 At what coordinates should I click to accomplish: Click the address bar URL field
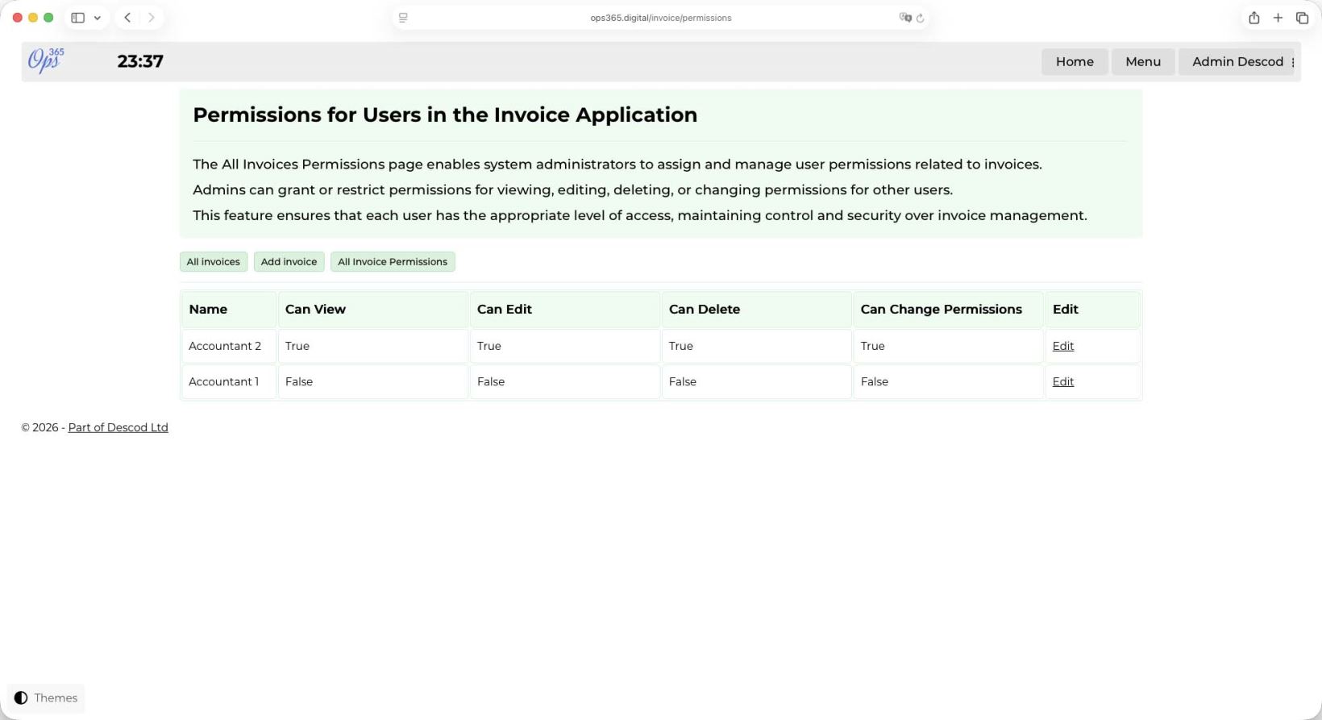(661, 18)
